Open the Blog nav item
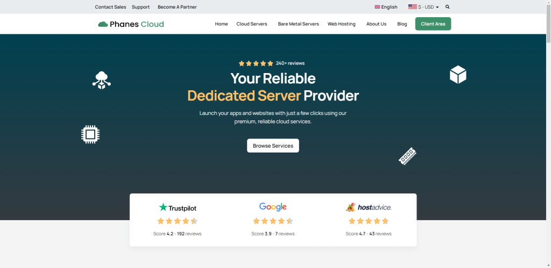Viewport: 551px width, 268px height. click(x=402, y=24)
